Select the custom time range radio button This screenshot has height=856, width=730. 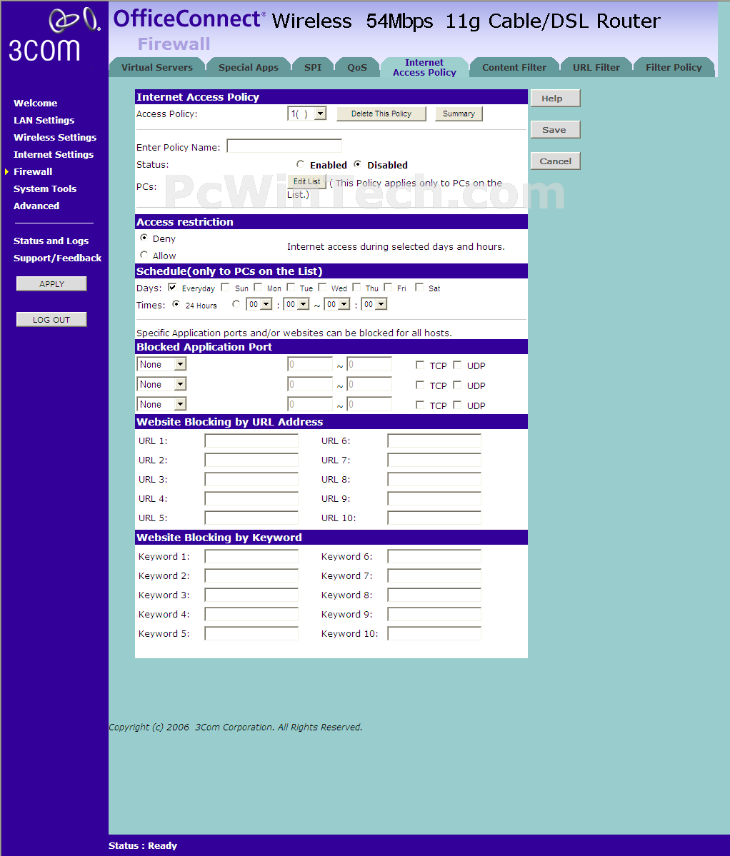tap(236, 305)
